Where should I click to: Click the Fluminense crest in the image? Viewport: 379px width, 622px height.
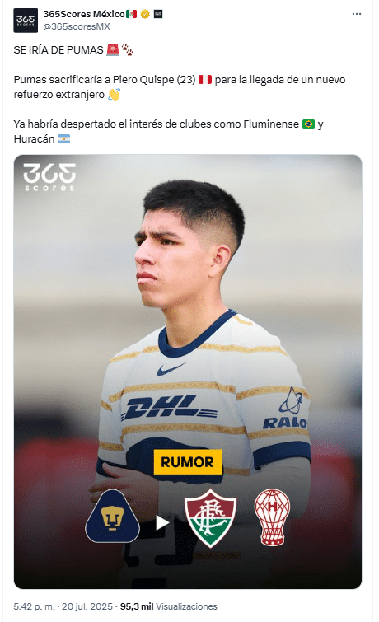pos(210,517)
